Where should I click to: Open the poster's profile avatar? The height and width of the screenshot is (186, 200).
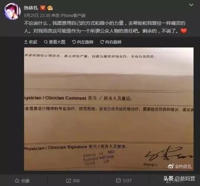pyautogui.click(x=12, y=11)
